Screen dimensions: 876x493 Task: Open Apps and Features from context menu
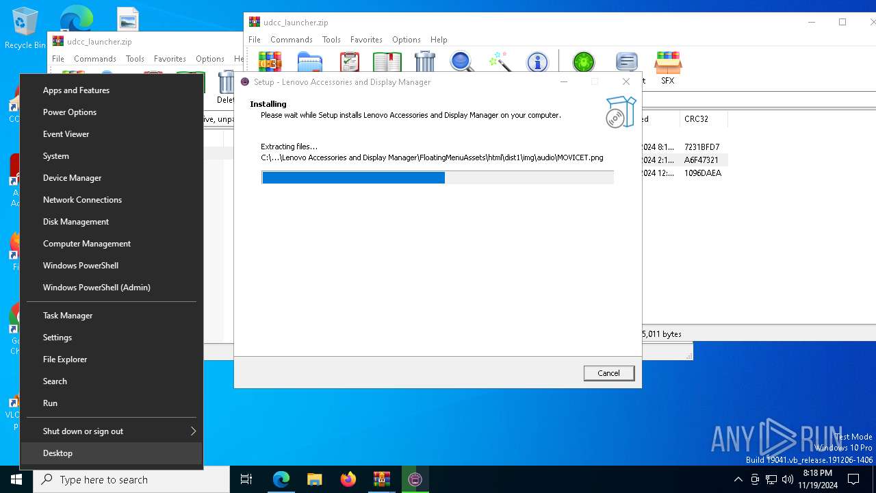pos(112,90)
